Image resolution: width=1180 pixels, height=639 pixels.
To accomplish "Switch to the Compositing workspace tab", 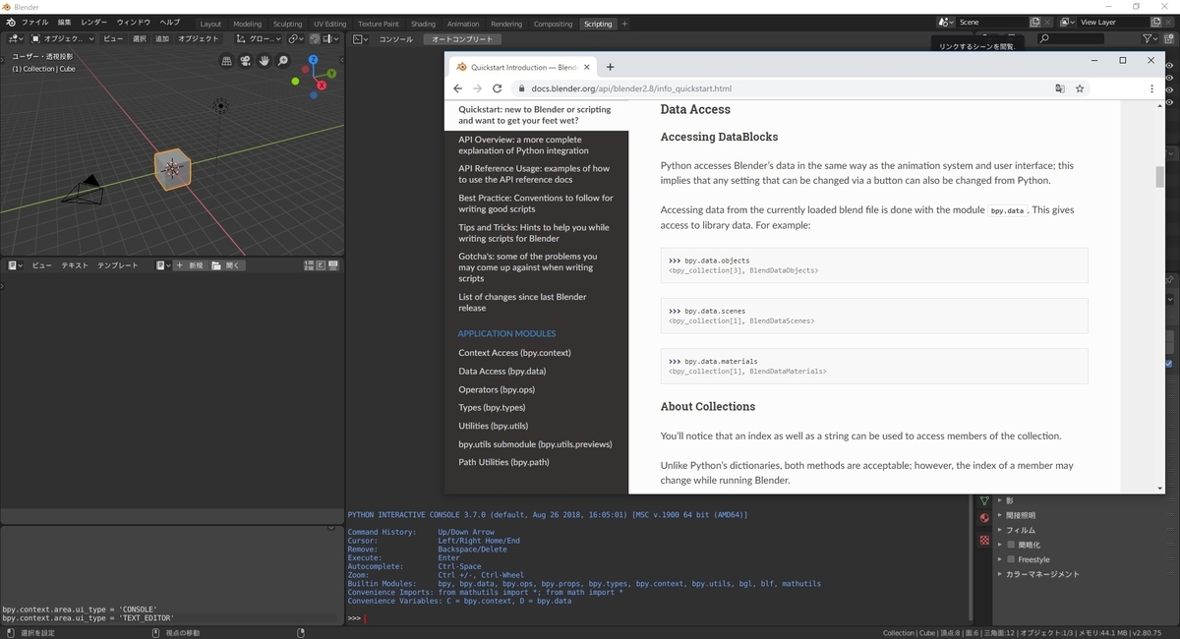I will tap(553, 24).
